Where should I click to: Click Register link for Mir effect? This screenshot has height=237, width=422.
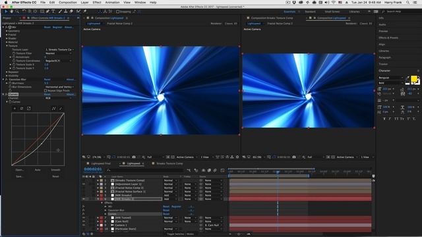click(57, 27)
